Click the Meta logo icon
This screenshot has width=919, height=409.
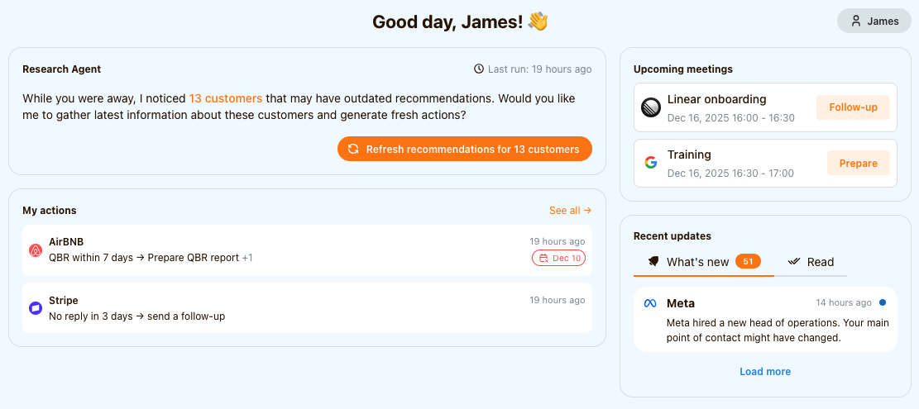click(650, 303)
